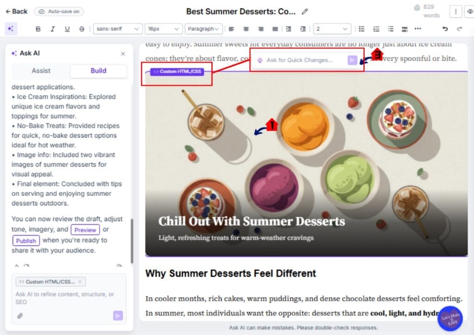Select the numbered list icon
Image resolution: width=474 pixels, height=335 pixels.
point(375,29)
